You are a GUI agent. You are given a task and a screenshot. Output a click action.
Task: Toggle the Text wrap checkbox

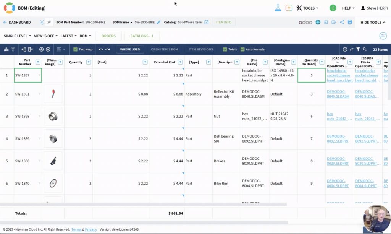point(75,49)
